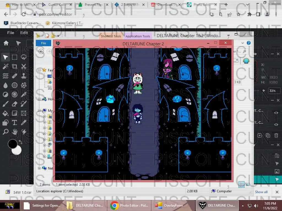This screenshot has height=211, width=282.
Task: Open the Pixlr File menu
Action: (11, 33)
